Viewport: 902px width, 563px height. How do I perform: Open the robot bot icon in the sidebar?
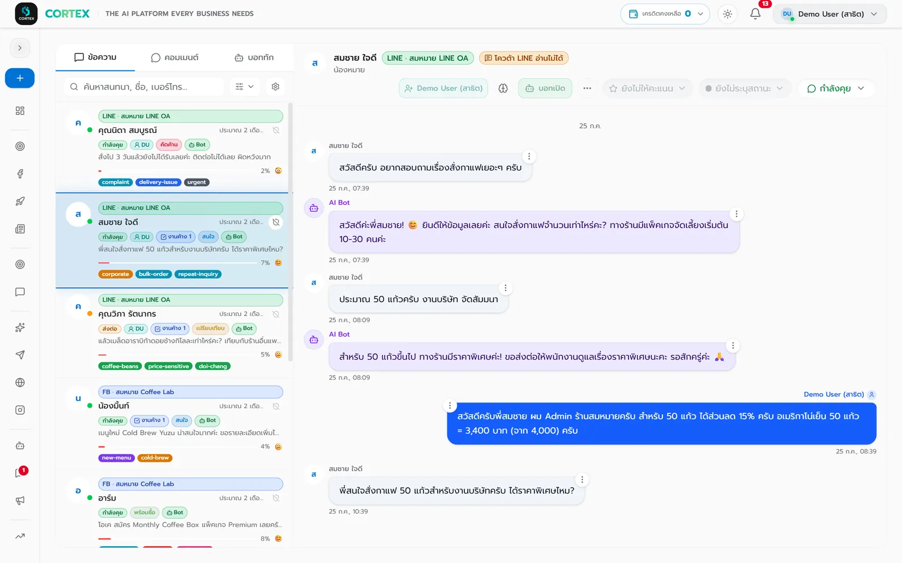pyautogui.click(x=20, y=446)
